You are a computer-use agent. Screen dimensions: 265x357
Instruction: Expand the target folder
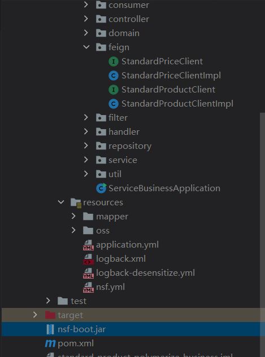click(x=35, y=315)
